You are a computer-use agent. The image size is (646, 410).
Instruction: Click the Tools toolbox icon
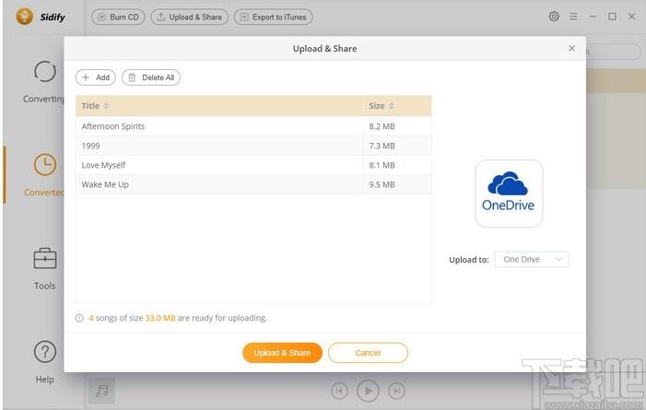tap(45, 258)
